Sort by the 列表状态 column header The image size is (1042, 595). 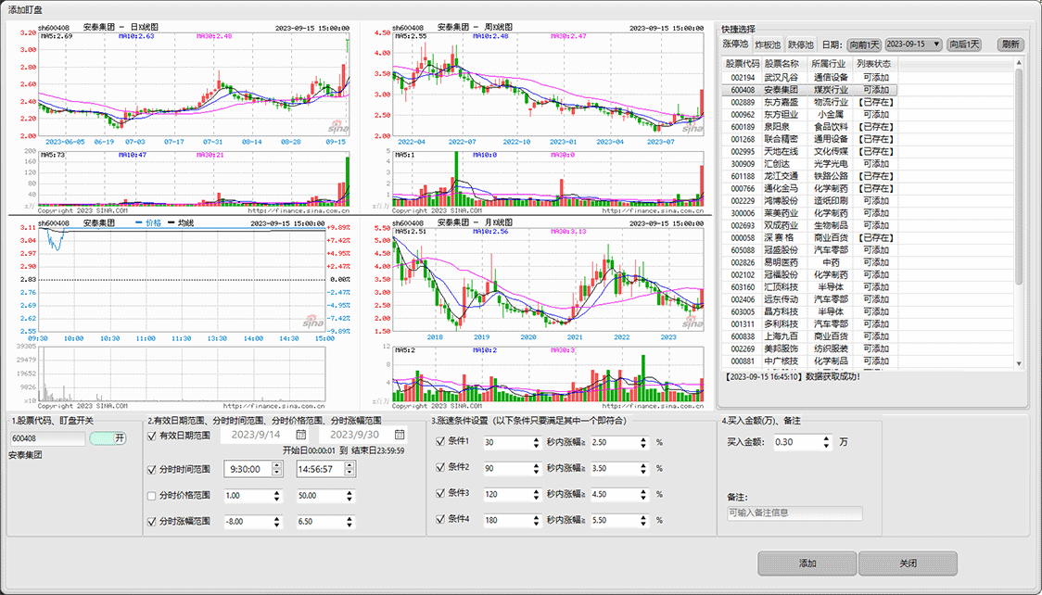click(x=874, y=64)
